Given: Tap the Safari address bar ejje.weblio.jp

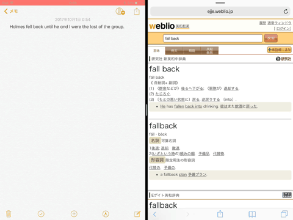Looking at the screenshot, I should (220, 12).
